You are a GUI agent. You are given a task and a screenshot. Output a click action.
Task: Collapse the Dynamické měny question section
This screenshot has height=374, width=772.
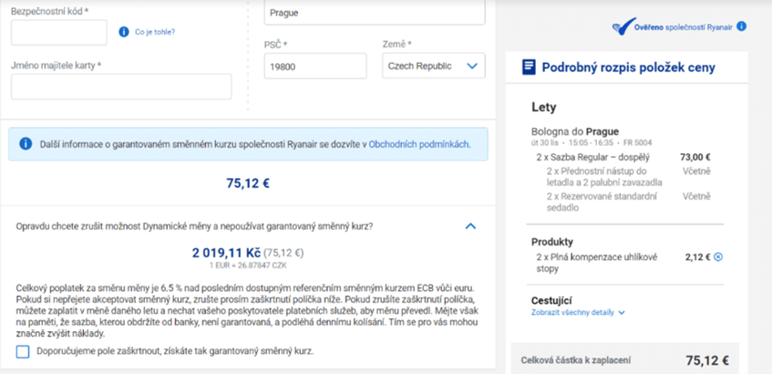(470, 226)
